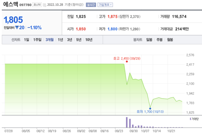
Task: Switch to the 주봉 candle chart
Action: [160, 40]
